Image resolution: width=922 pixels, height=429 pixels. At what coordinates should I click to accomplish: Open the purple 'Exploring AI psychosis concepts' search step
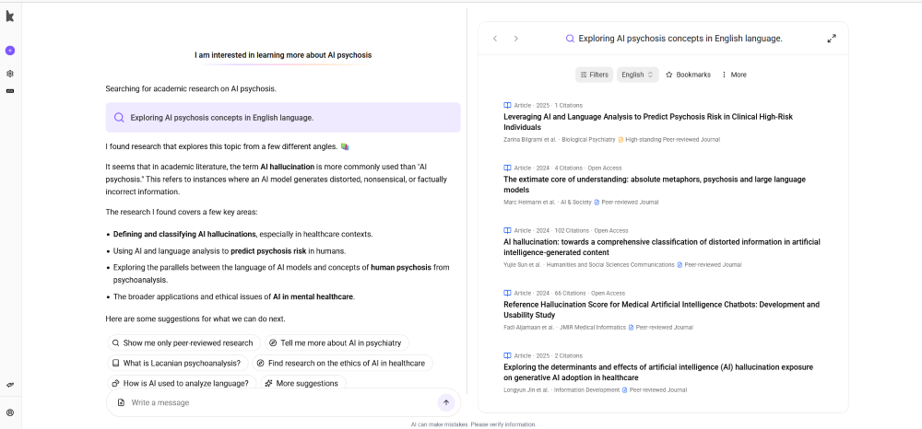tap(283, 117)
